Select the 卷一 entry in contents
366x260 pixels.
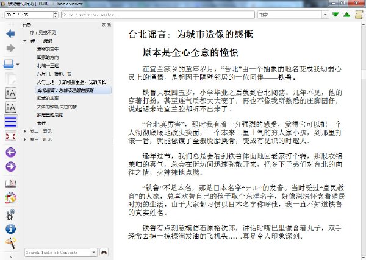click(x=41, y=41)
